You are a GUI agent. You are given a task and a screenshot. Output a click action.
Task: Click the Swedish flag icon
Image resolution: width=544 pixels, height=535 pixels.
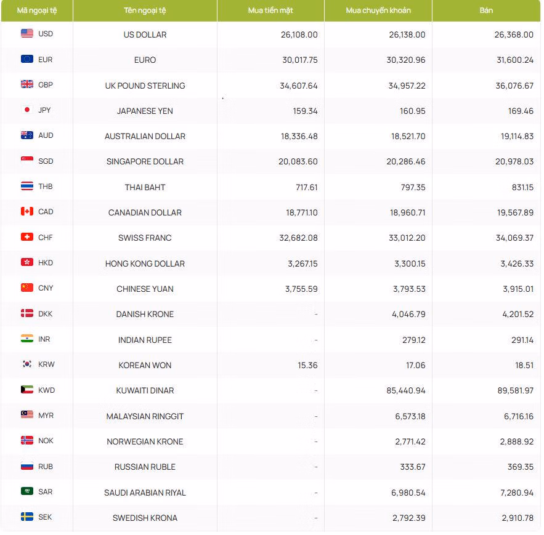(x=27, y=517)
